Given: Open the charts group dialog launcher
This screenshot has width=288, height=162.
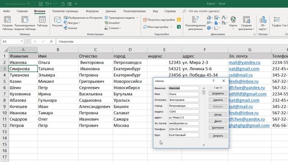Looking at the screenshot, I should [x=254, y=34].
